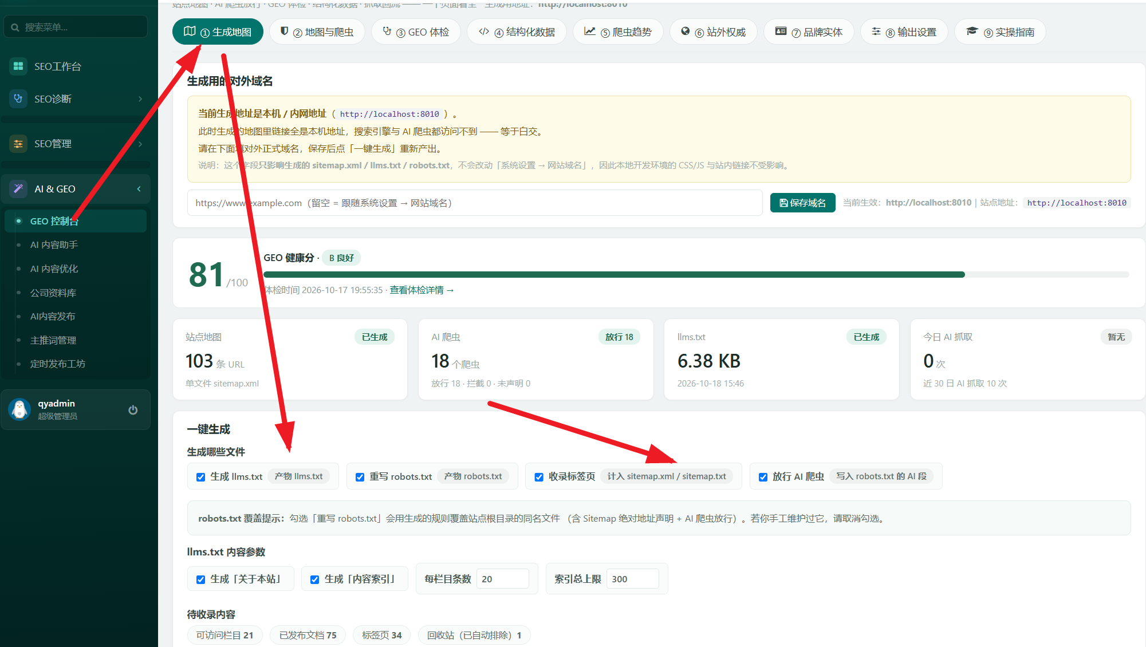Toggle the 放行 AI 爬虫 checkbox
Viewport: 1146px width, 647px height.
[763, 477]
